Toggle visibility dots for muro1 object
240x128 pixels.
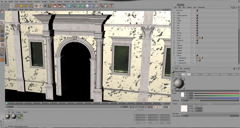coord(193,38)
